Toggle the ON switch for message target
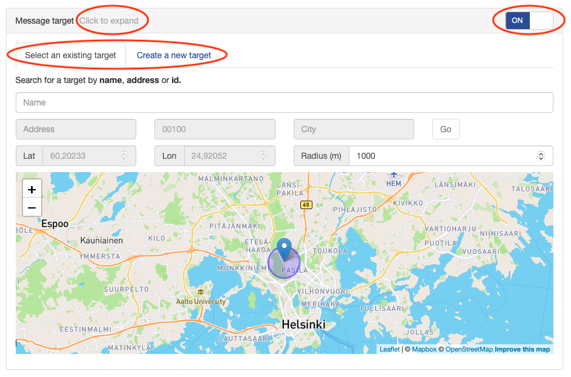Screen dimensions: 571x377 pyautogui.click(x=529, y=21)
